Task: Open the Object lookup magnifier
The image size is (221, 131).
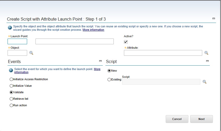Action: click(x=31, y=53)
